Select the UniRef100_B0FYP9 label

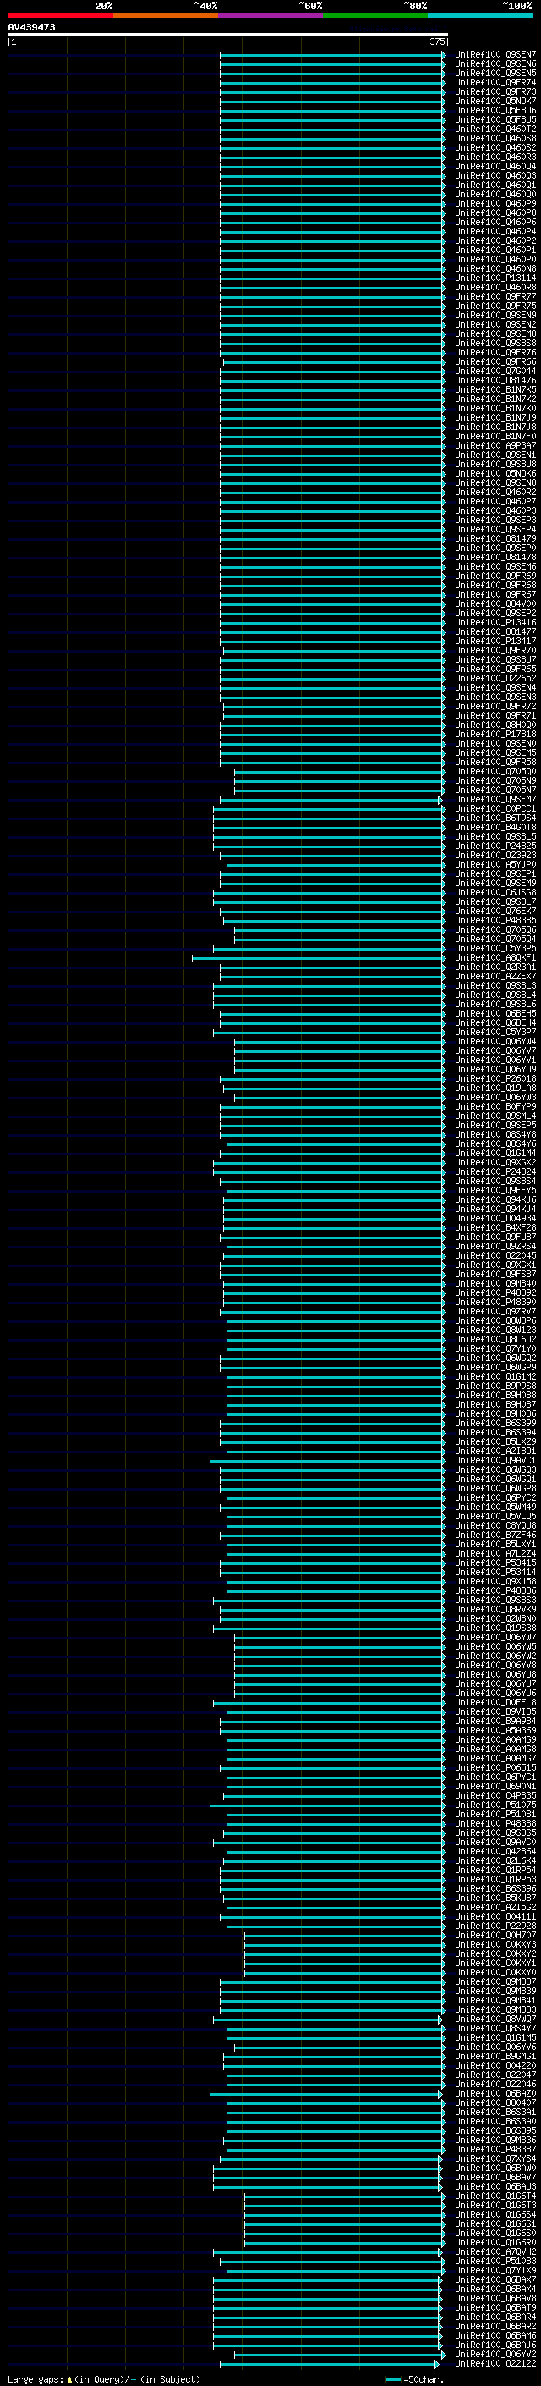495,1107
